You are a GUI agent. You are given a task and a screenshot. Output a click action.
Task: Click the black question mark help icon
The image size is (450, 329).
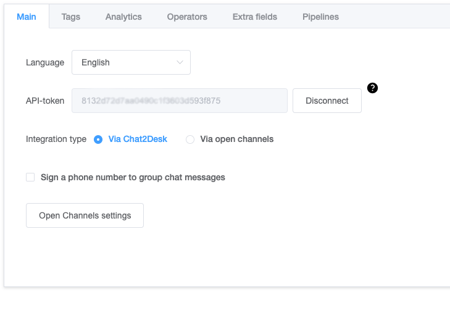click(x=372, y=88)
